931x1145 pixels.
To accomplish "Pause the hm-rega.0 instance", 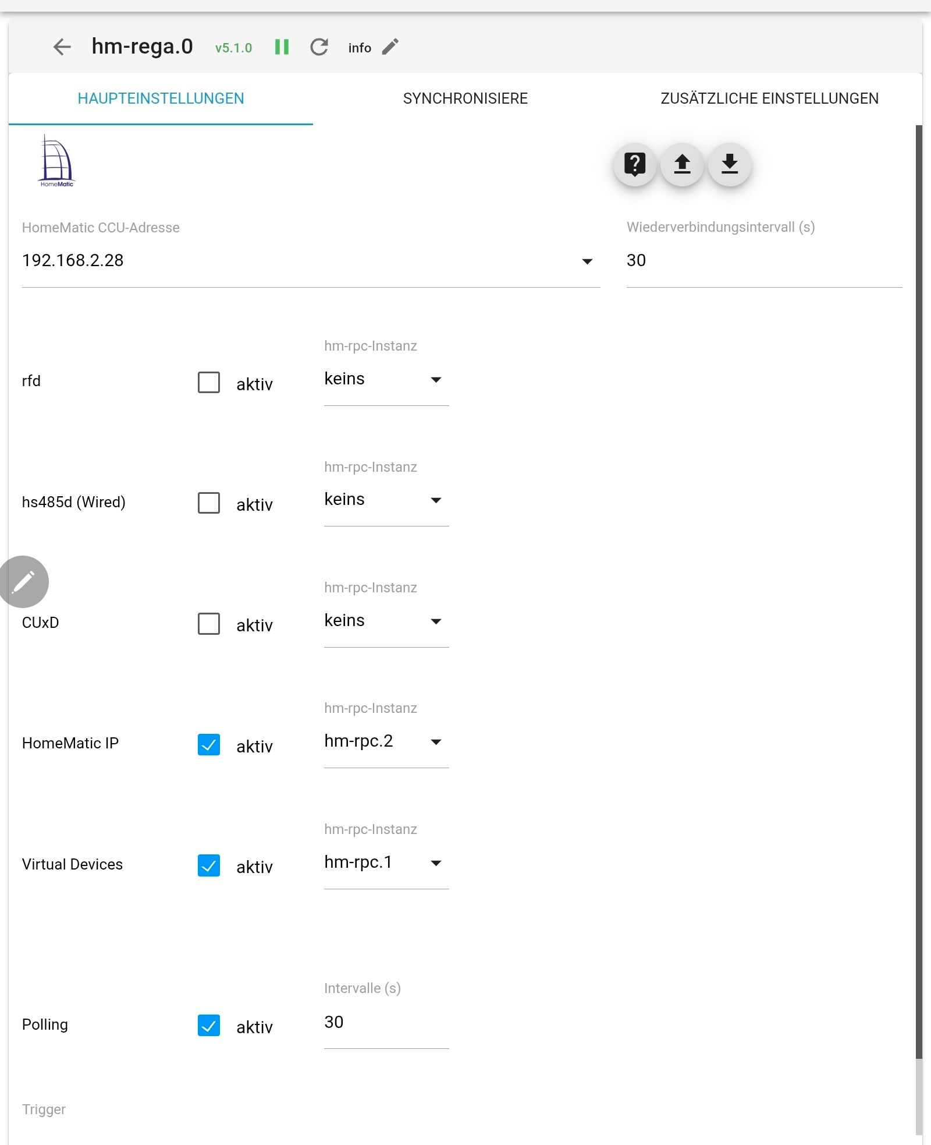I will [x=282, y=47].
